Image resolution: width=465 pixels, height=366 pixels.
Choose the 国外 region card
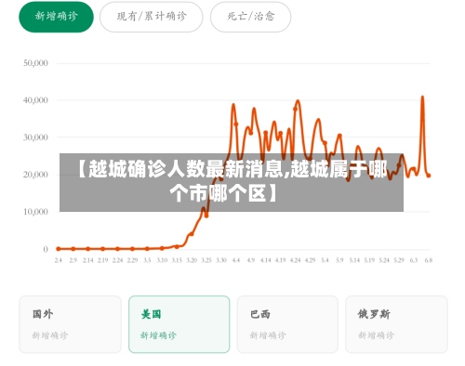[71, 324]
